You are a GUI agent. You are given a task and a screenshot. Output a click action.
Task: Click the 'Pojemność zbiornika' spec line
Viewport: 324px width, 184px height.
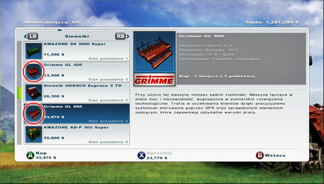point(211,50)
